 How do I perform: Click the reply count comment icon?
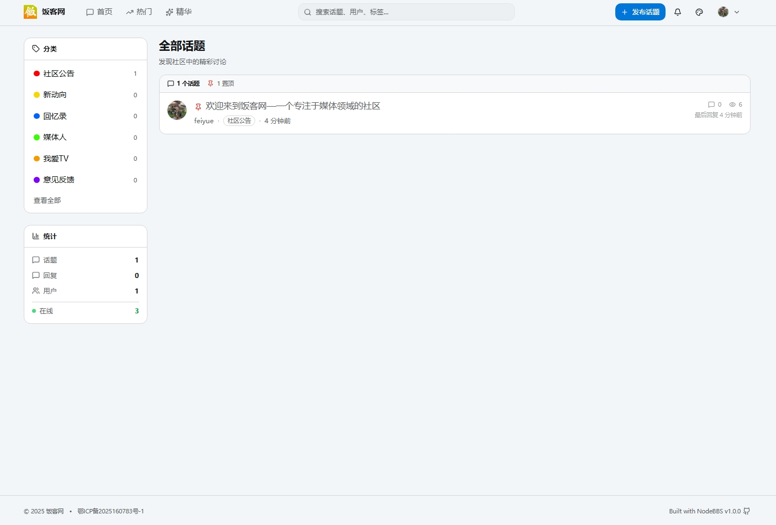tap(711, 104)
